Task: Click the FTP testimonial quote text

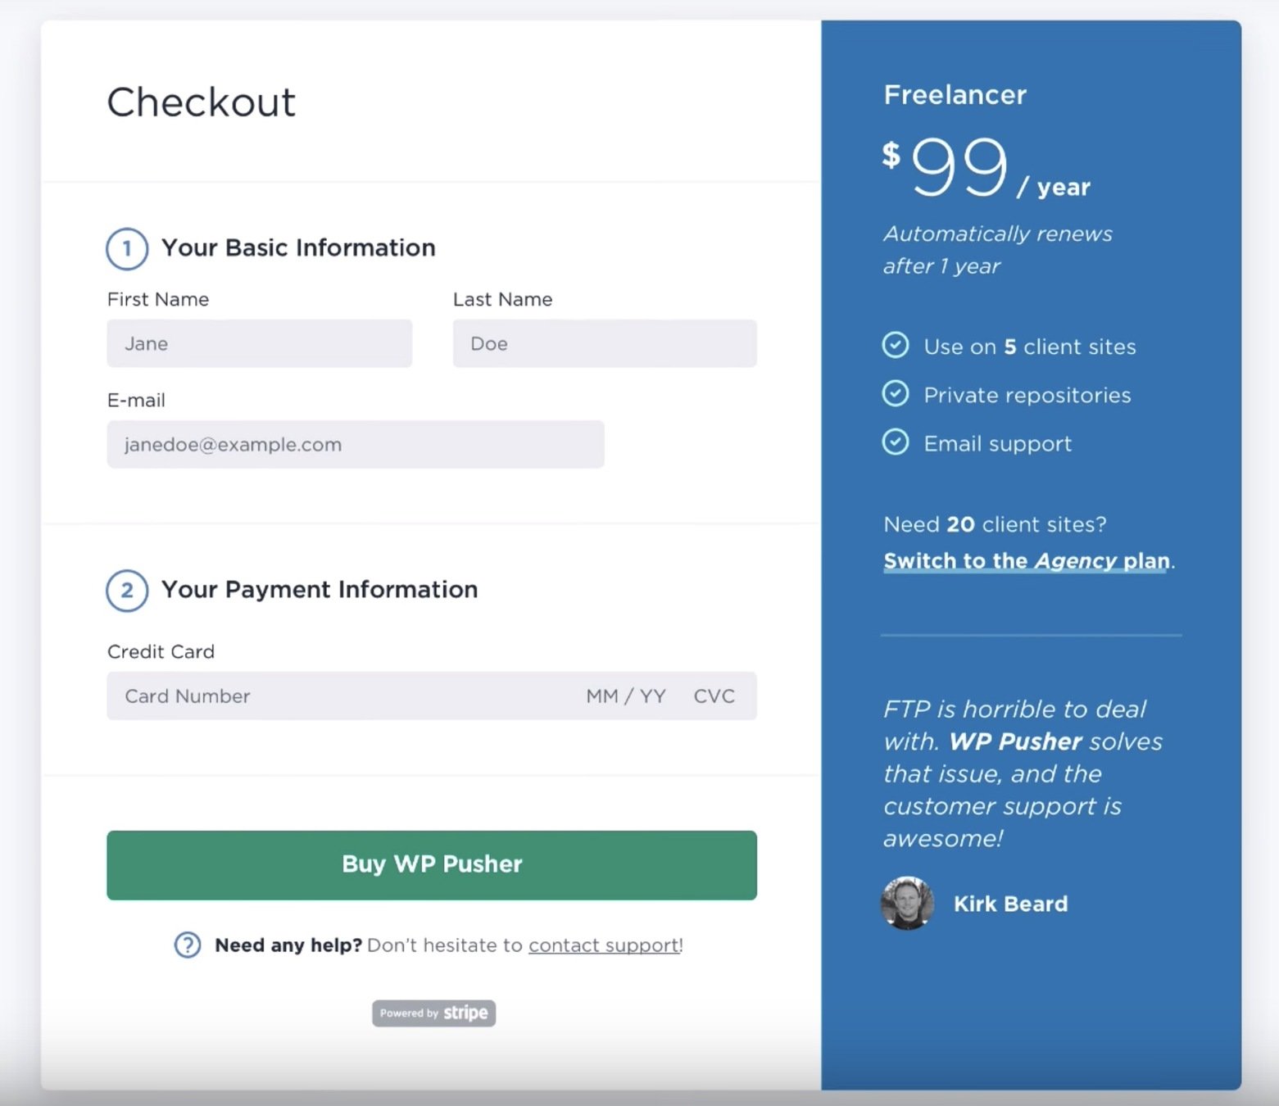Action: point(1023,773)
